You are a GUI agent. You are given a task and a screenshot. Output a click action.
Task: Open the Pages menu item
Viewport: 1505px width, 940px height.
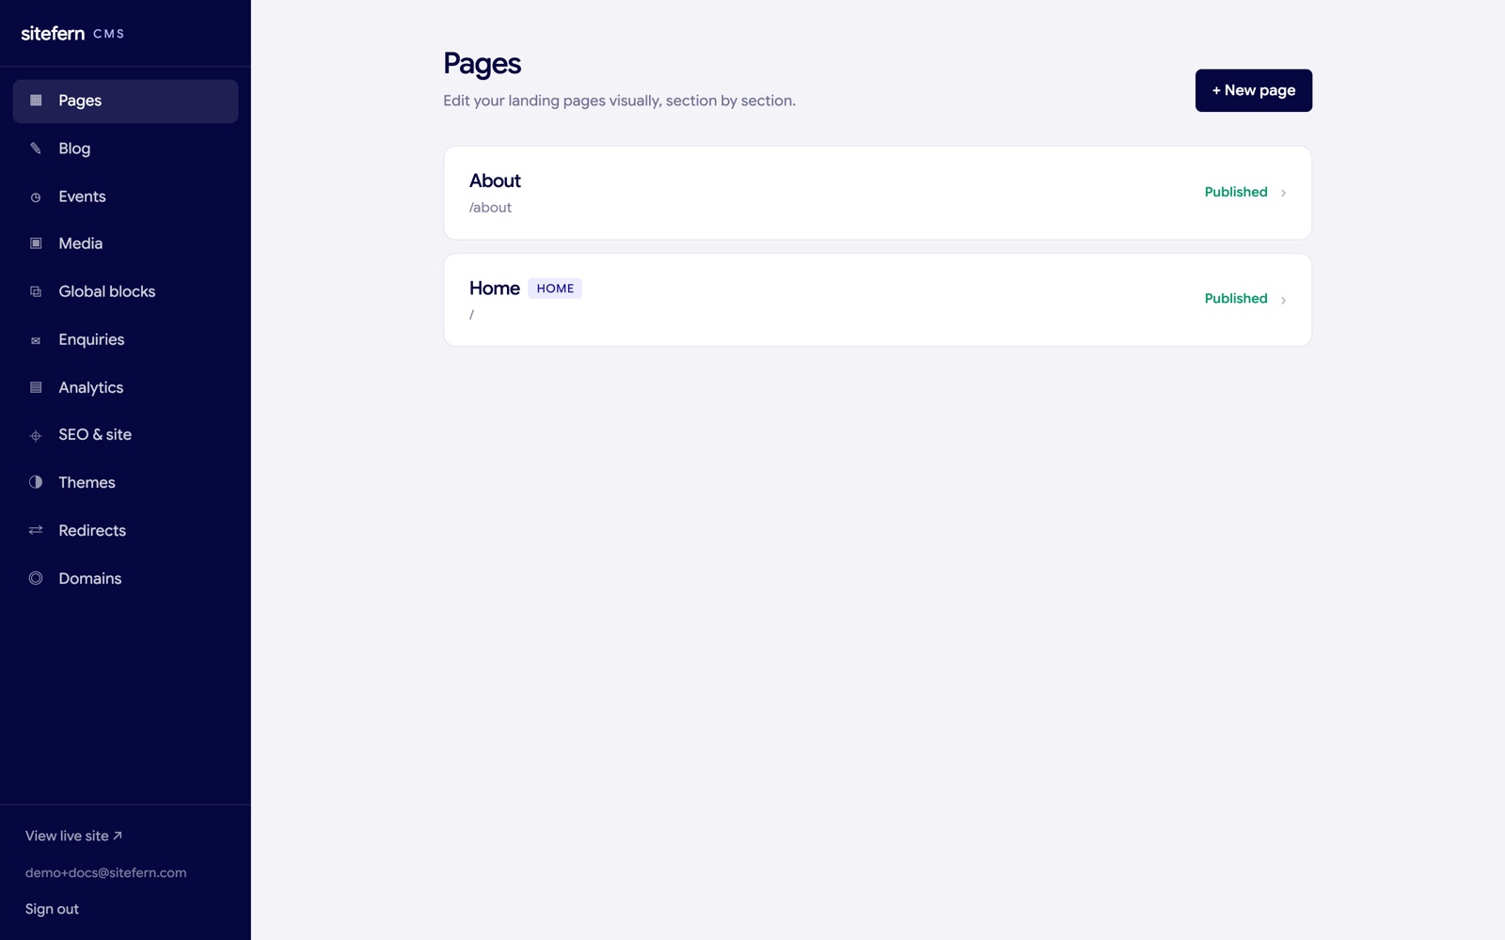pos(125,101)
